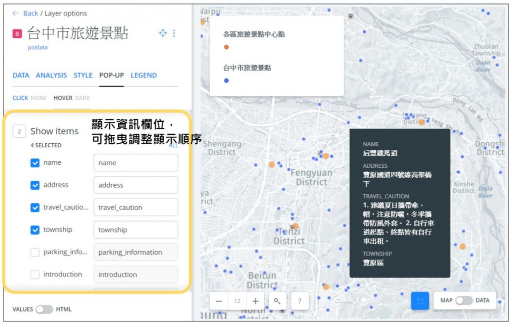Click the blue widgets toggle button
Image resolution: width=512 pixels, height=324 pixels.
pyautogui.click(x=420, y=301)
